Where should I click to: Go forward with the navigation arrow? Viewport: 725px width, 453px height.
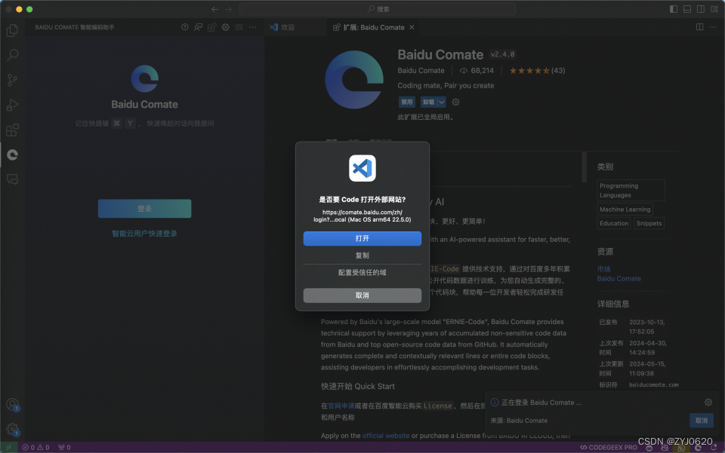point(228,9)
